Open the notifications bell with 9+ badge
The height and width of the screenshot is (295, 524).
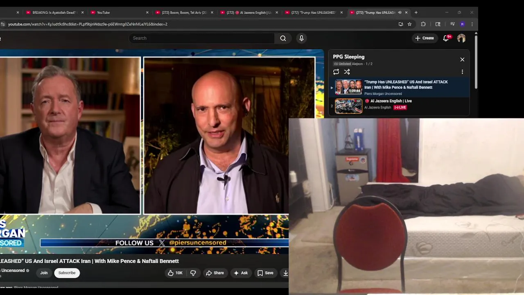tap(446, 38)
